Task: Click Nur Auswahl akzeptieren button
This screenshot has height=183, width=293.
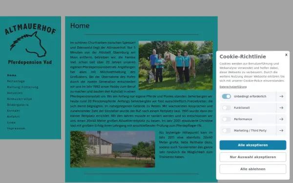Action: pyautogui.click(x=252, y=157)
